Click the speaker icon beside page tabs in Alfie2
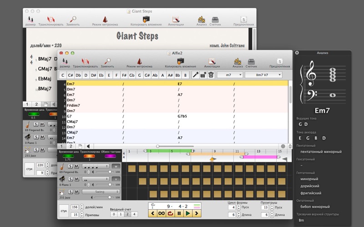 (x=88, y=146)
